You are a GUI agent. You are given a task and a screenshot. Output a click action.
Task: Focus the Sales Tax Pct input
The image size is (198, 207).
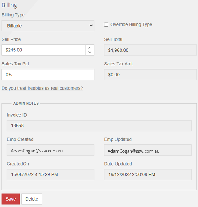coord(48,75)
